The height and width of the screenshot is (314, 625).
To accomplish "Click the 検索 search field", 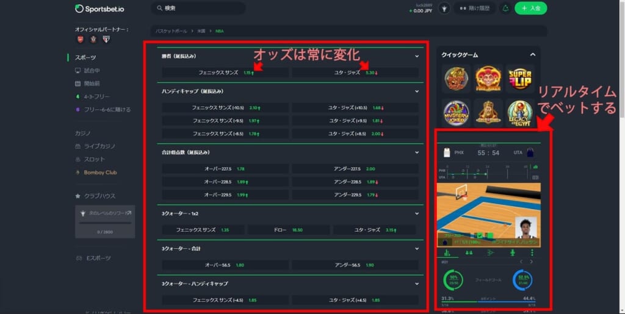I will (x=198, y=8).
